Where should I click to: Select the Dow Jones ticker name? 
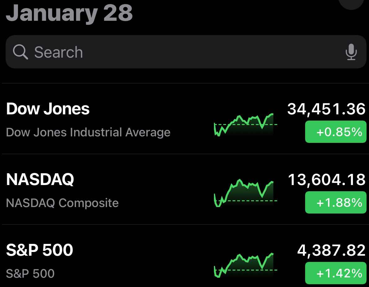click(x=48, y=109)
